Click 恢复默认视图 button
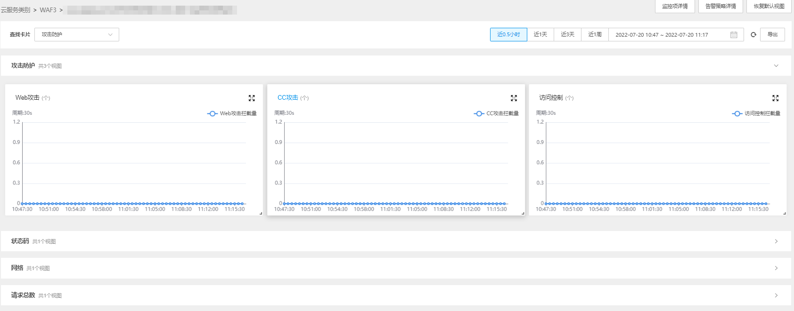The image size is (794, 311). point(769,6)
